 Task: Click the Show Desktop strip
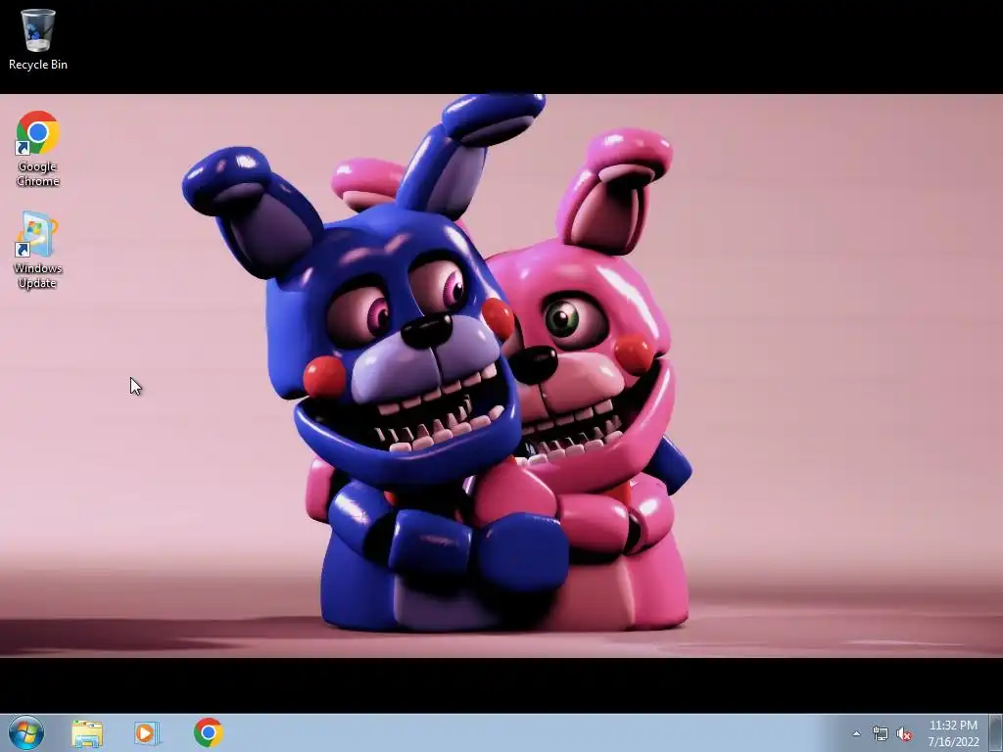(x=996, y=733)
